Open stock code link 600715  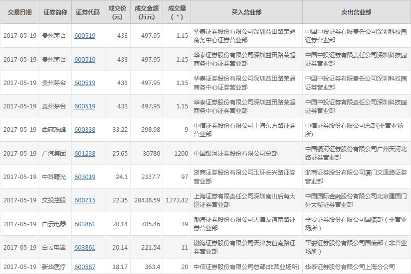85,200
